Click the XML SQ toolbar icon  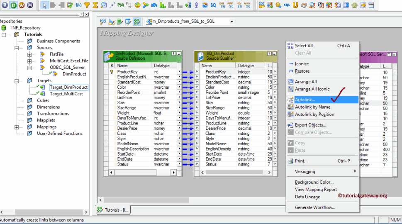[222, 5]
